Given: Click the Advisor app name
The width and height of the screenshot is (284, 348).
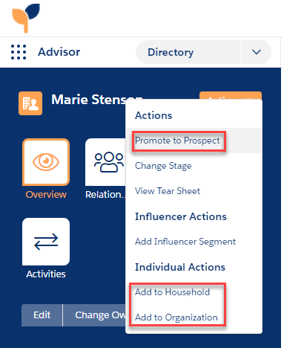Looking at the screenshot, I should pos(59,52).
